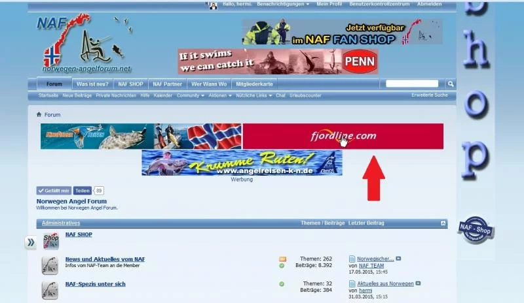Click the round NAF - Shop badge
Screen dimensions: 524x303
point(476,230)
